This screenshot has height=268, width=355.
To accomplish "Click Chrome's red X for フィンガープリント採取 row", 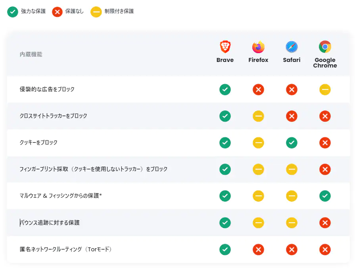I will (325, 169).
